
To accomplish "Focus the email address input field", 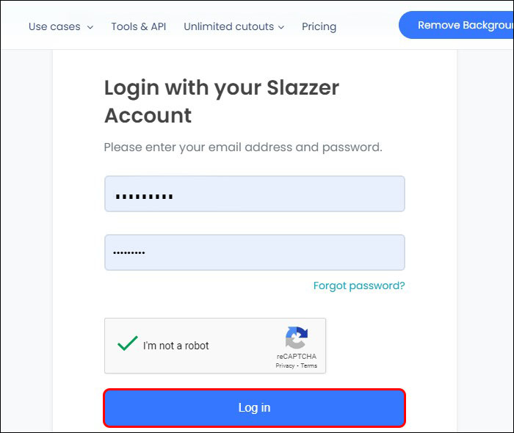I will coord(254,194).
